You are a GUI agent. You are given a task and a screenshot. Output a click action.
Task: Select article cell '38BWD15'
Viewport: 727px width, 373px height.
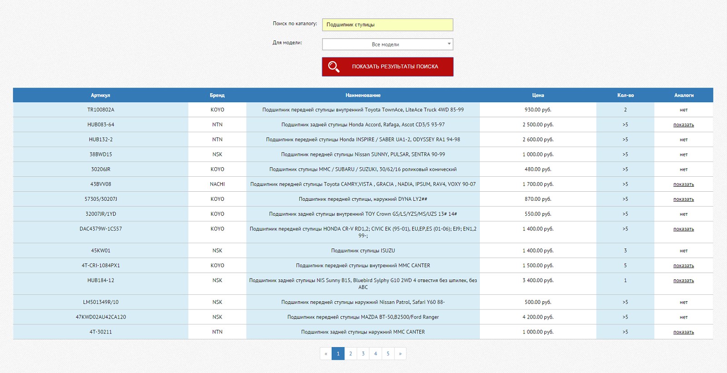click(x=101, y=154)
